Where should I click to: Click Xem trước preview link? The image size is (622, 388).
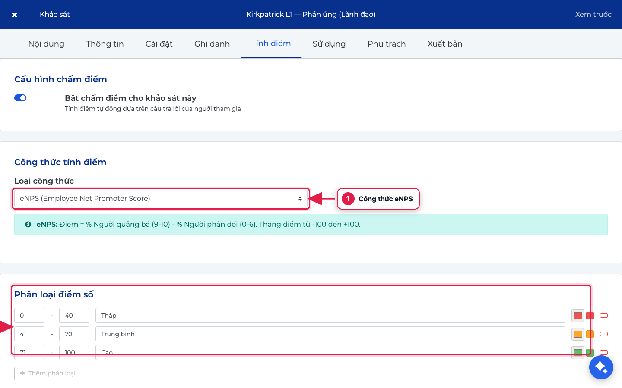[x=593, y=14]
